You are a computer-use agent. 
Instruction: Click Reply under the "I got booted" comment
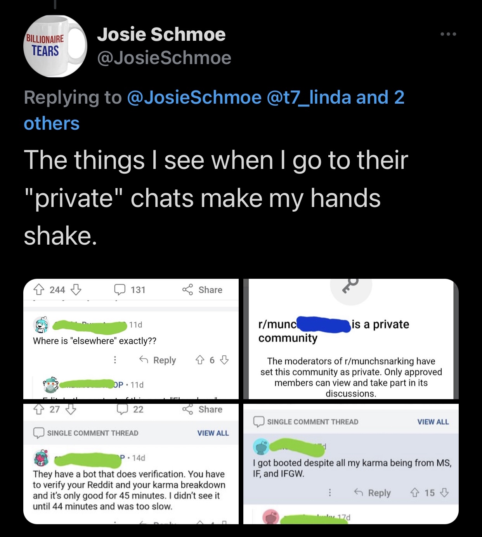[x=373, y=493]
